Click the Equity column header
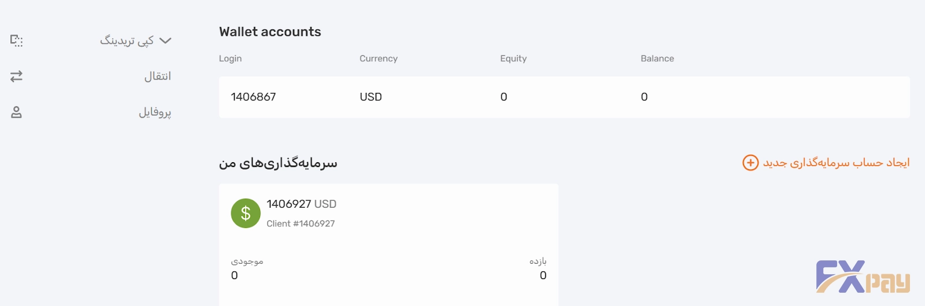The image size is (925, 306). point(513,58)
